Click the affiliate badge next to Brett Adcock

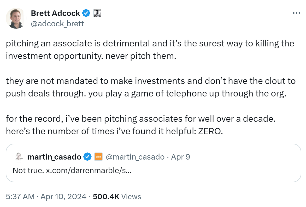[x=97, y=13]
